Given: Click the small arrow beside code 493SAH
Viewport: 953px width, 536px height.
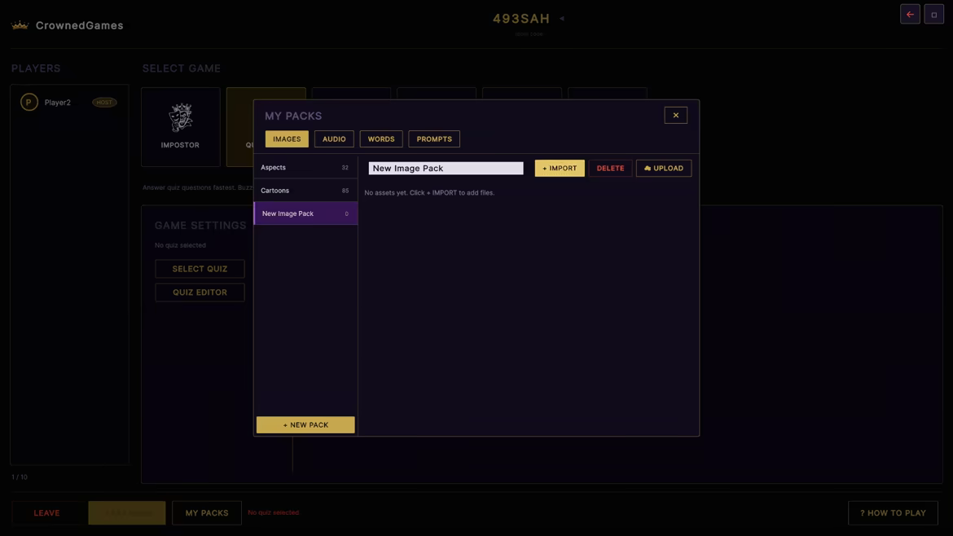Looking at the screenshot, I should pyautogui.click(x=561, y=18).
